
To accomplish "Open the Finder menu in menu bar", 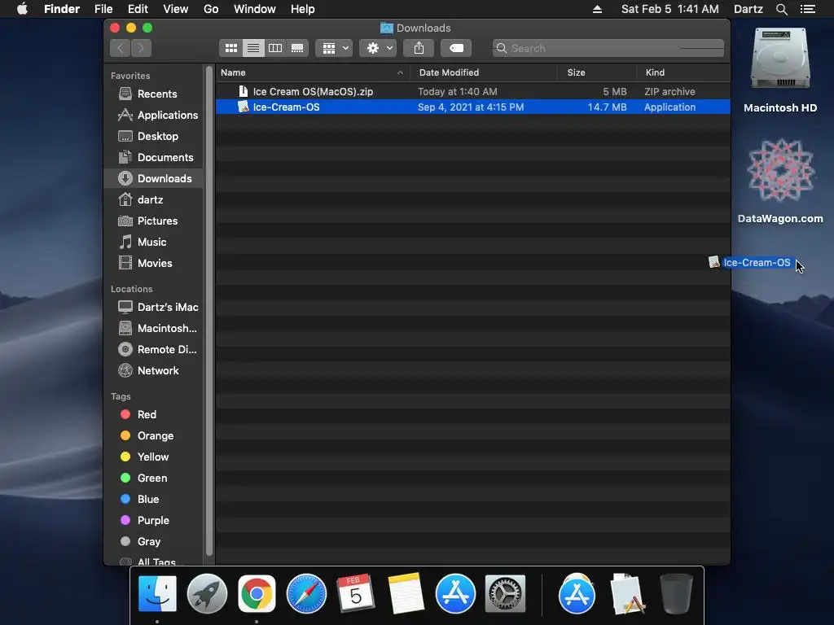I will (x=62, y=9).
